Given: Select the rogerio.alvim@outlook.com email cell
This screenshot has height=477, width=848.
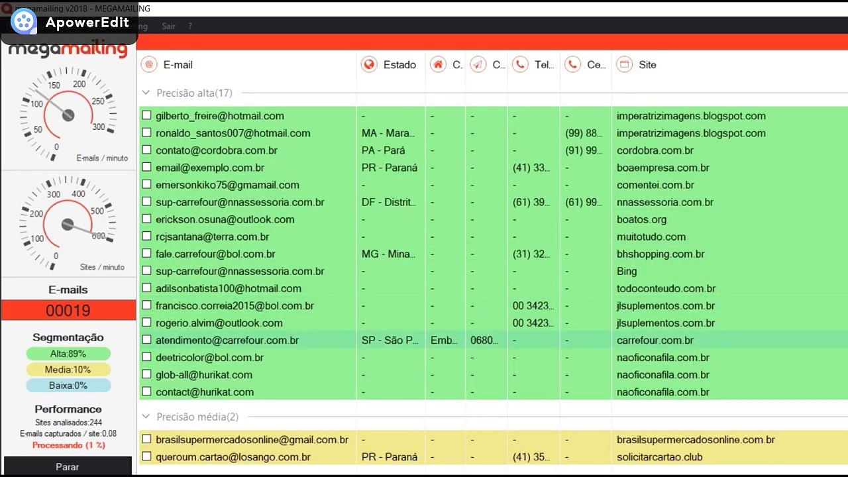Looking at the screenshot, I should pos(219,323).
